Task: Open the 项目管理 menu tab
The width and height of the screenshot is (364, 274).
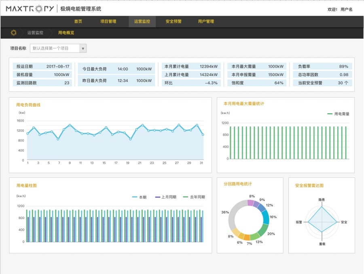Action: [x=108, y=21]
